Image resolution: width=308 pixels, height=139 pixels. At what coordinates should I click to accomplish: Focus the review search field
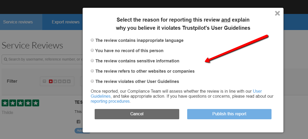pyautogui.click(x=42, y=59)
